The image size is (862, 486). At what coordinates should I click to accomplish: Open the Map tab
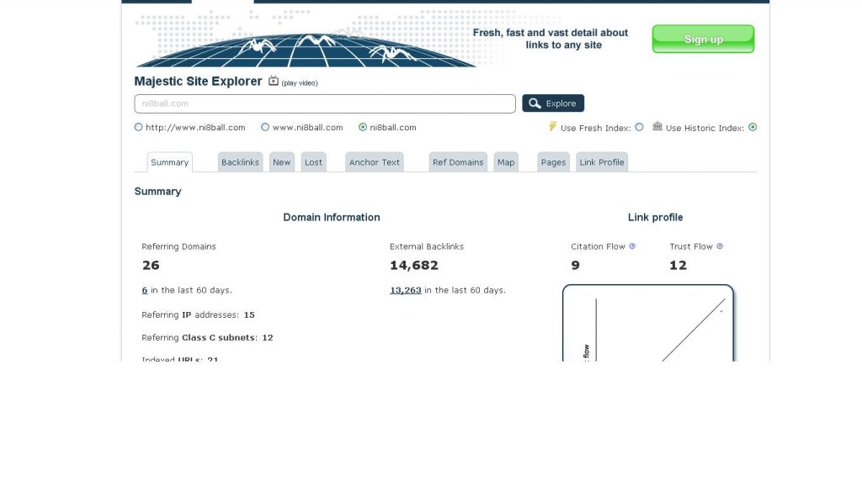pyautogui.click(x=506, y=162)
